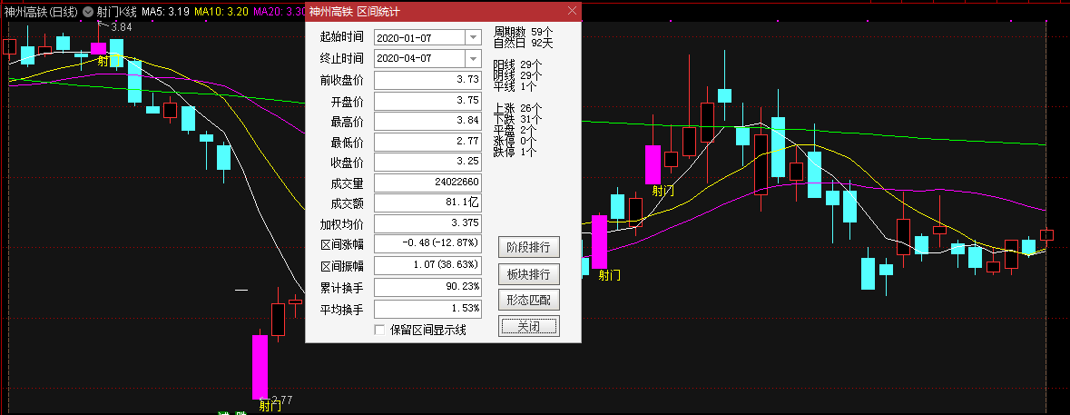
Task: Expand the 终止时间 date dropdown
Action: tap(473, 59)
